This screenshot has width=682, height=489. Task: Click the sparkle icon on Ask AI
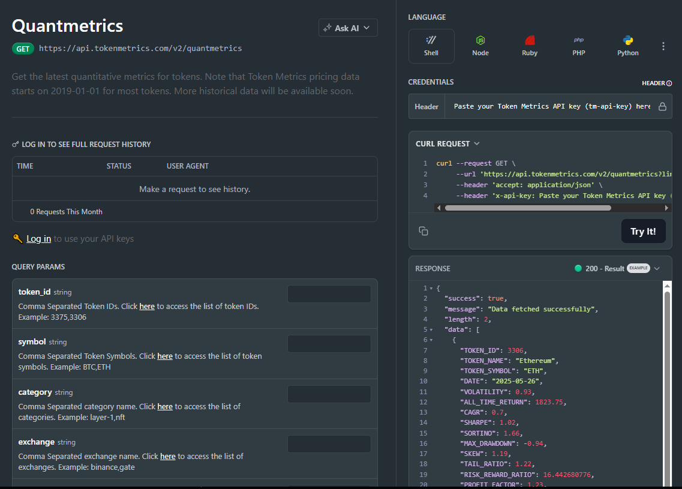coord(328,28)
